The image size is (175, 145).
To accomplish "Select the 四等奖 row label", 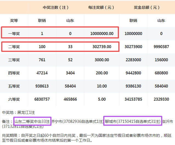I will coord(14,73).
